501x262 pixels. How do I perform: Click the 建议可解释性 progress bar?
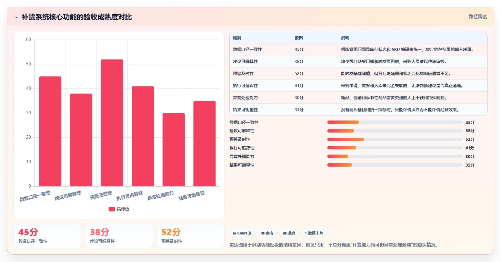tap(395, 131)
